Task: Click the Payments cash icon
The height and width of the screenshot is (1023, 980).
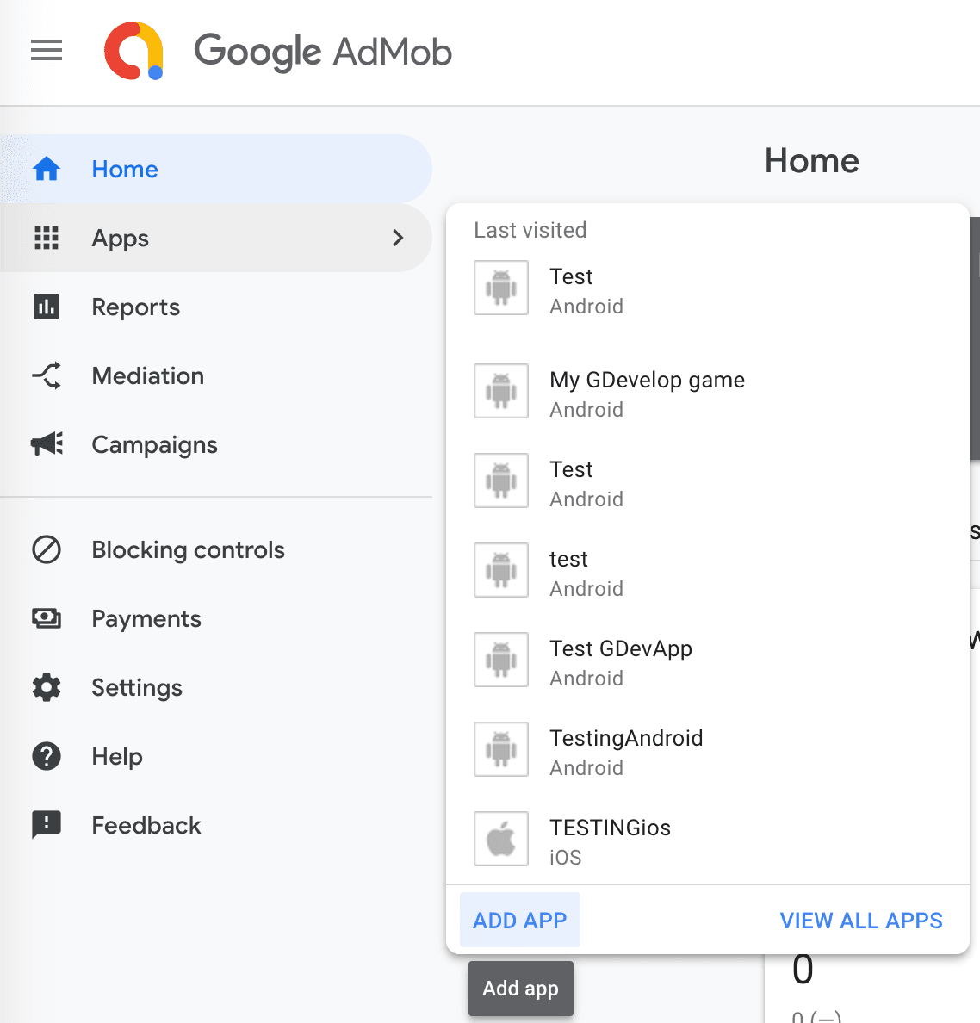Action: coord(47,618)
